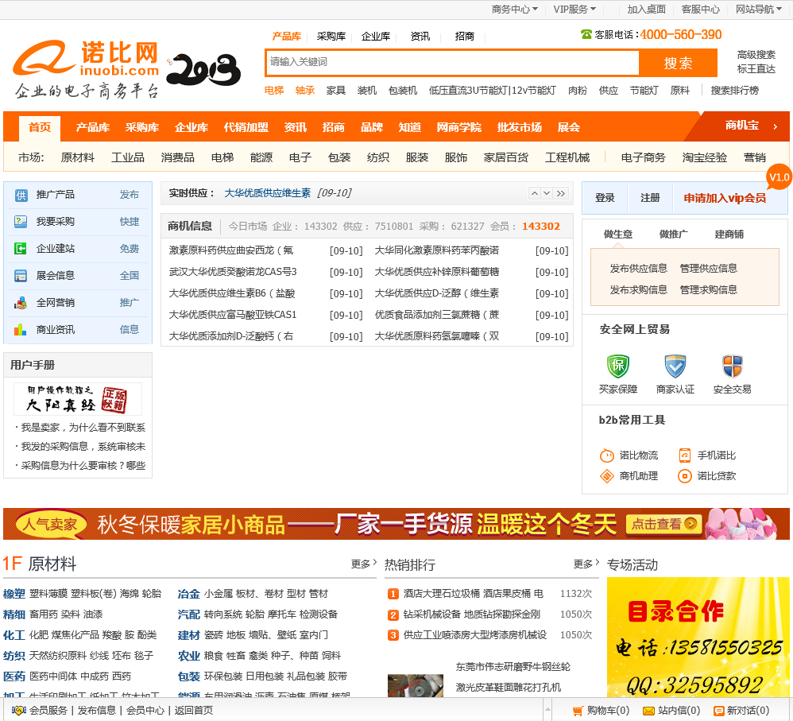Open the 九阳真经 user manual image
This screenshot has height=721, width=793.
click(77, 399)
